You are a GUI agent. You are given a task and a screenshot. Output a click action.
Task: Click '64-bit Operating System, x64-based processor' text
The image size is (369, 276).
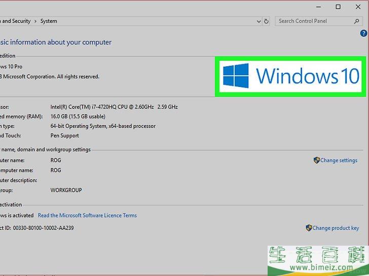(103, 126)
